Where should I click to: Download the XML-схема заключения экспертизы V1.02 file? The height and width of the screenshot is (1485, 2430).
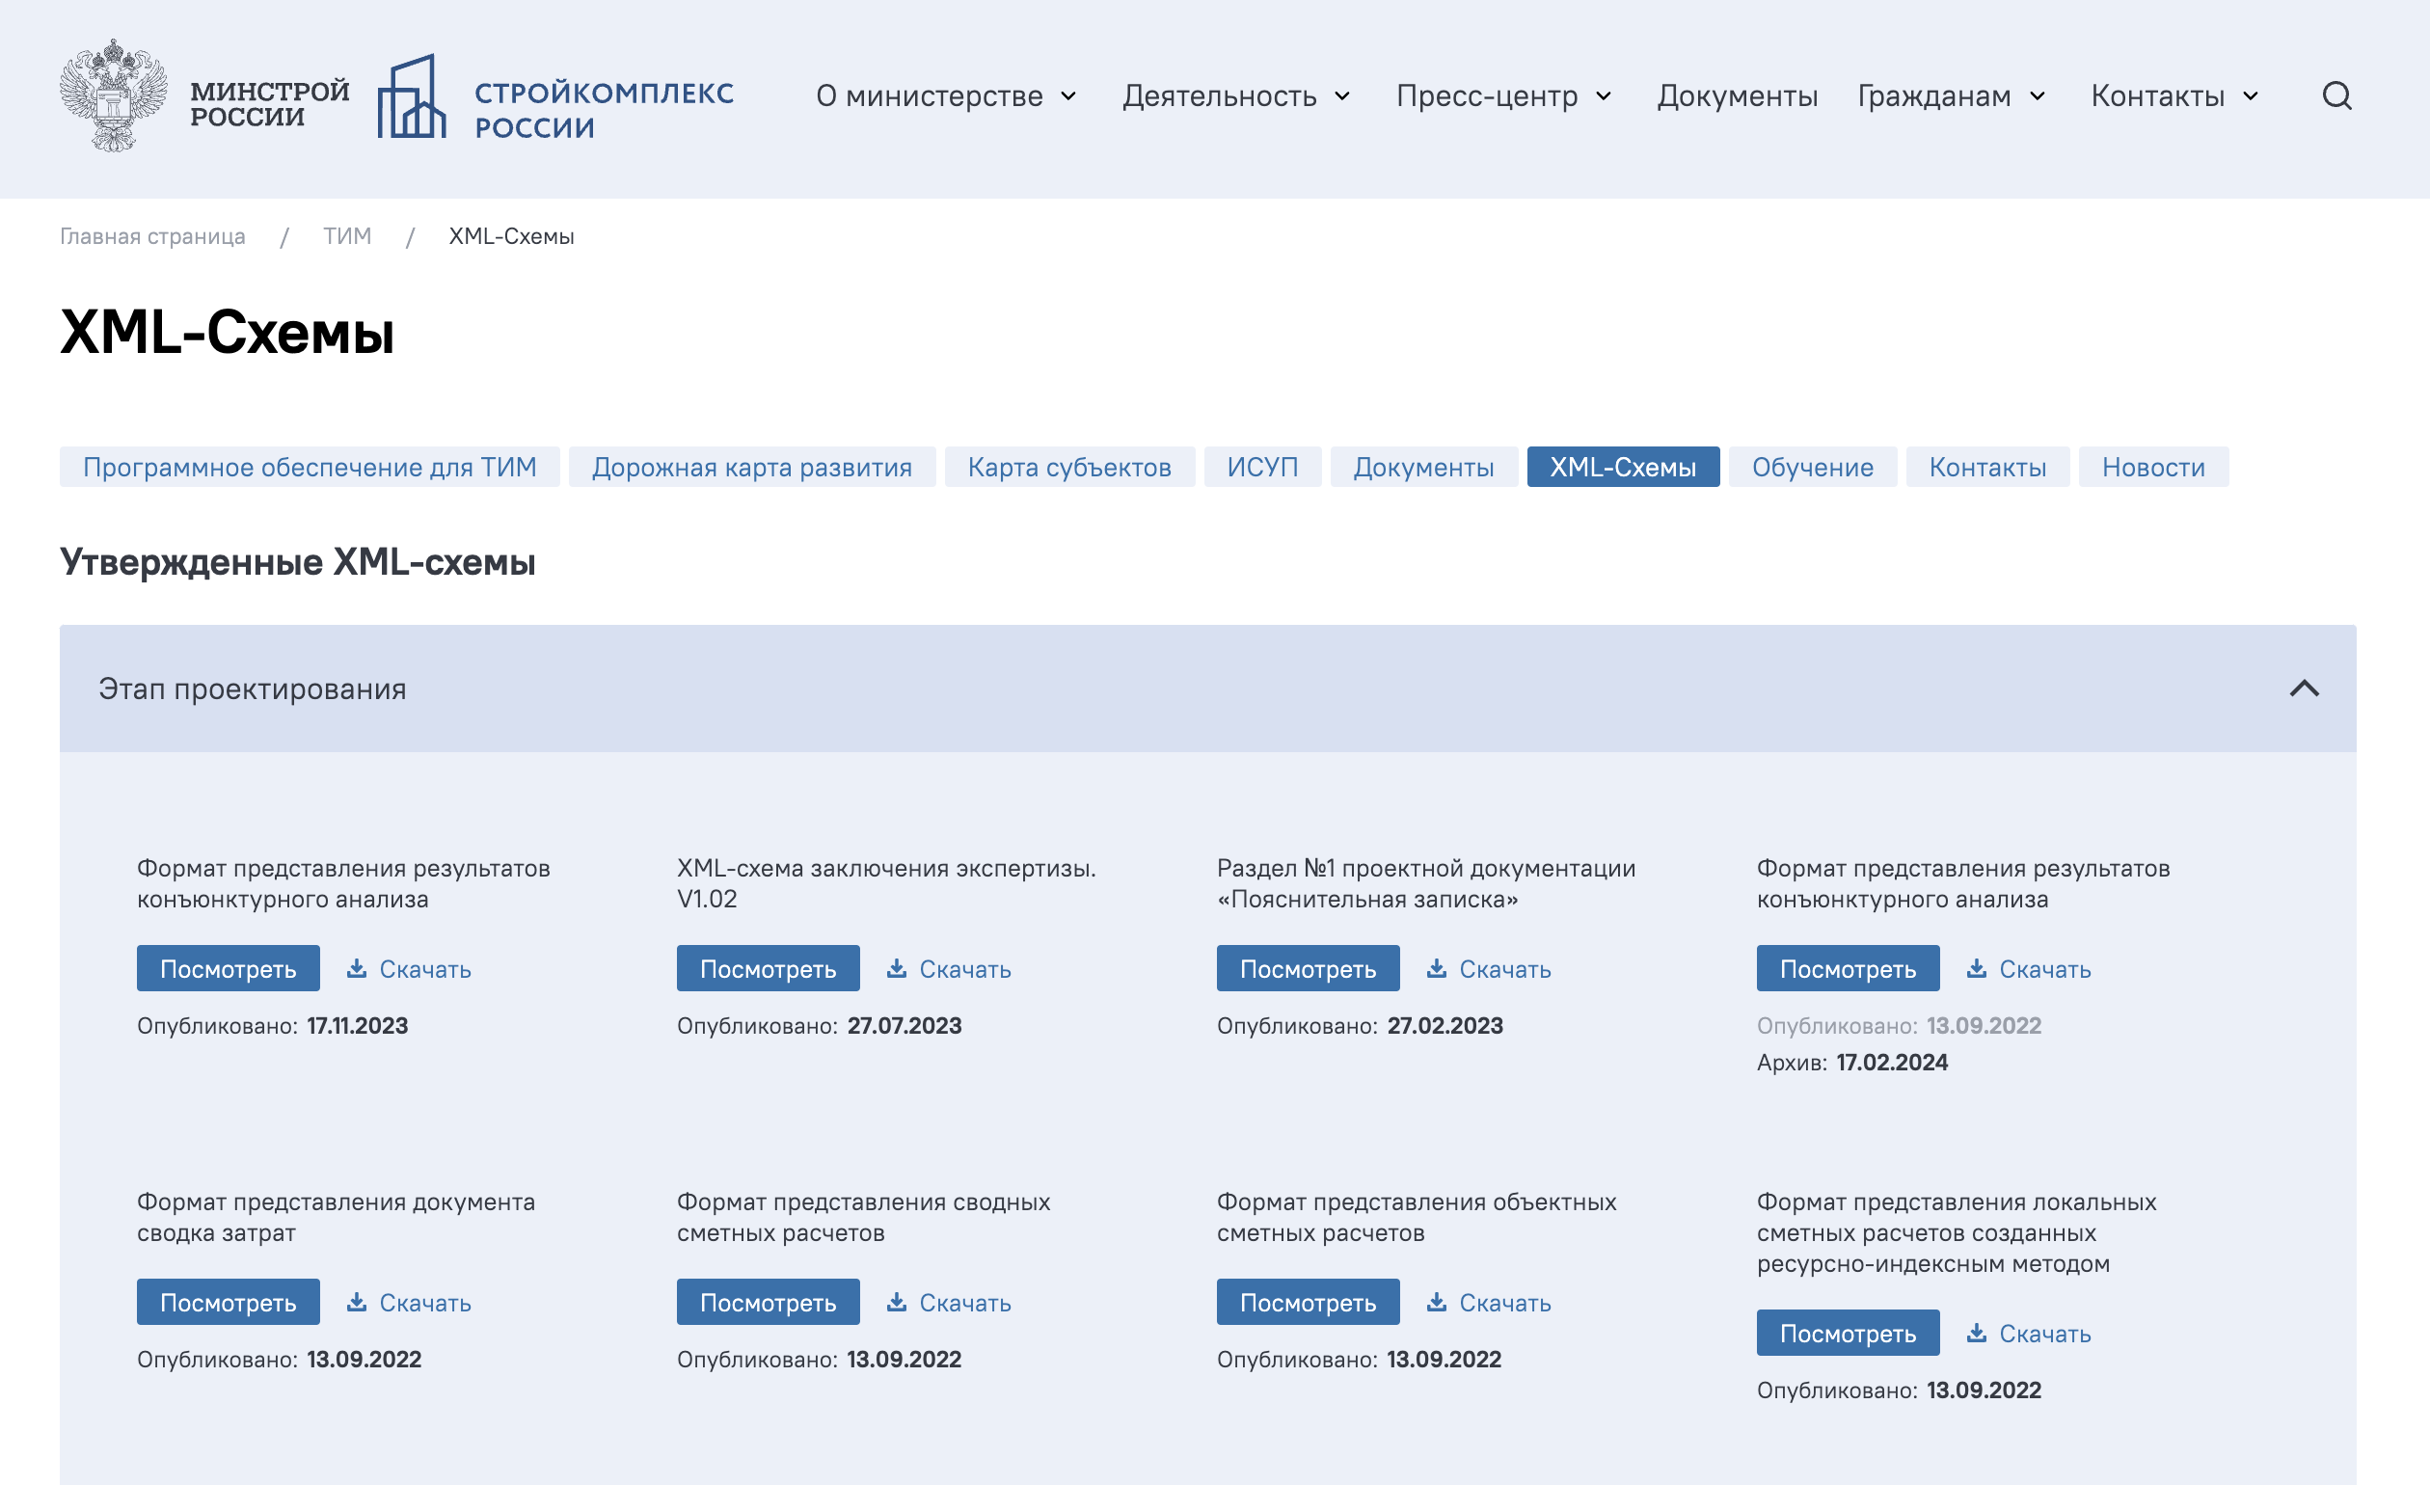point(948,968)
